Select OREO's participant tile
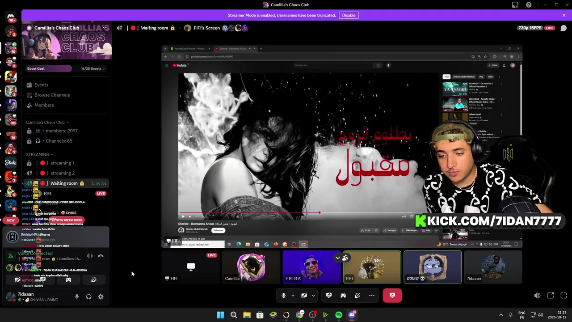Image resolution: width=572 pixels, height=322 pixels. coord(433,267)
